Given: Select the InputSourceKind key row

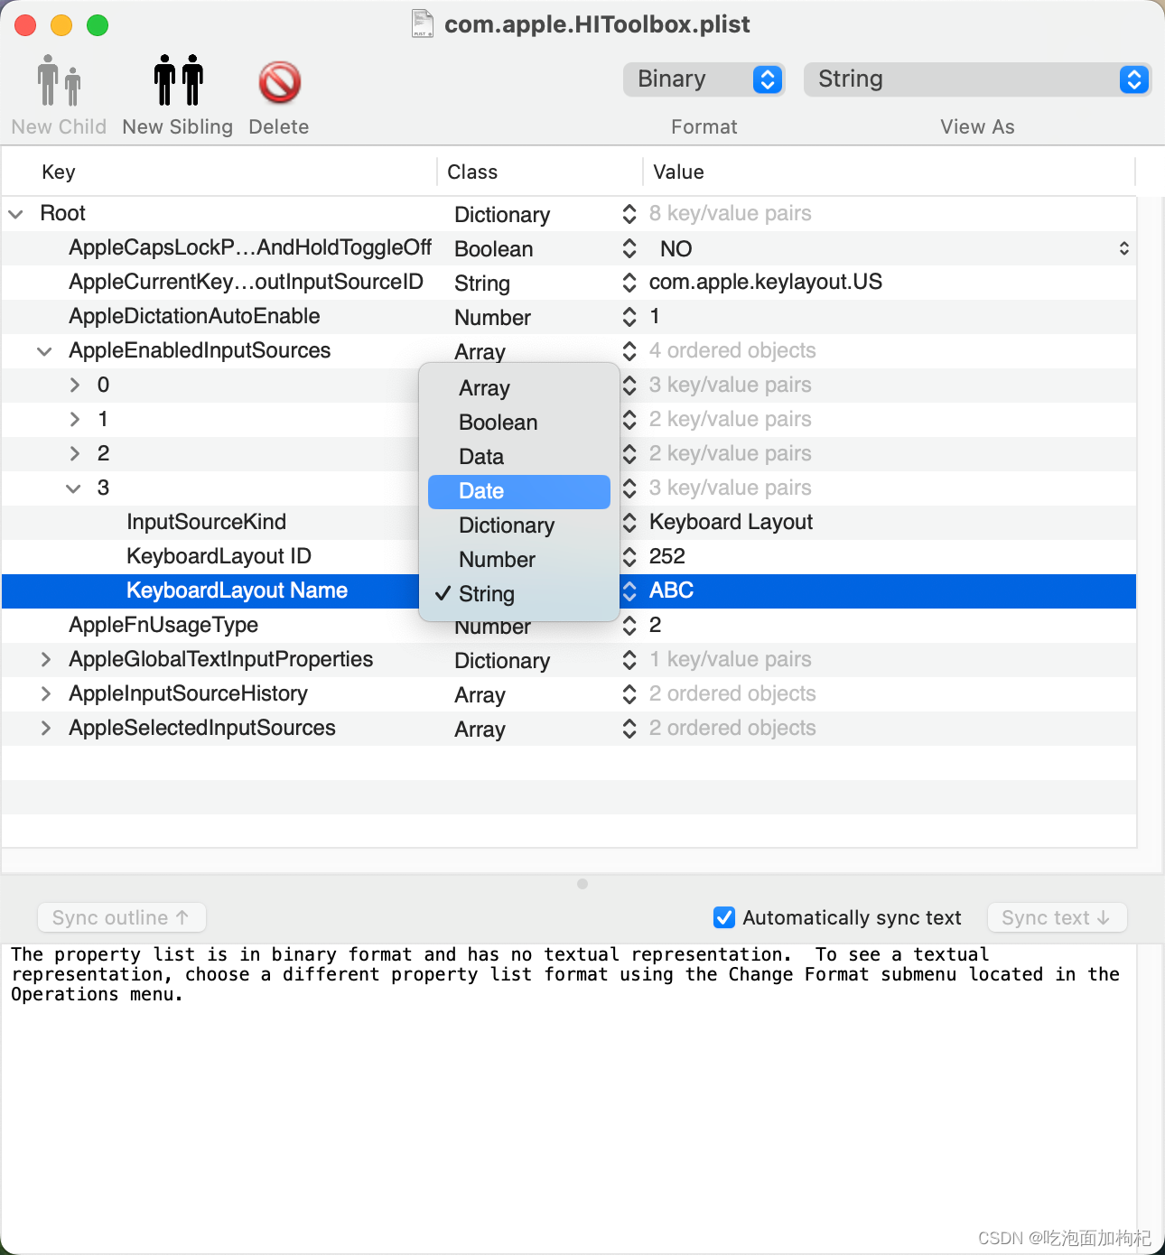Looking at the screenshot, I should 206,522.
